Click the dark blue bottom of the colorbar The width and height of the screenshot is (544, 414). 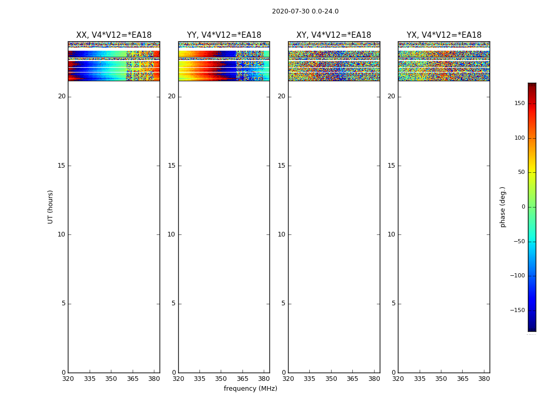pyautogui.click(x=532, y=327)
